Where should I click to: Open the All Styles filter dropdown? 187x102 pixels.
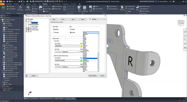pyautogui.click(x=99, y=19)
